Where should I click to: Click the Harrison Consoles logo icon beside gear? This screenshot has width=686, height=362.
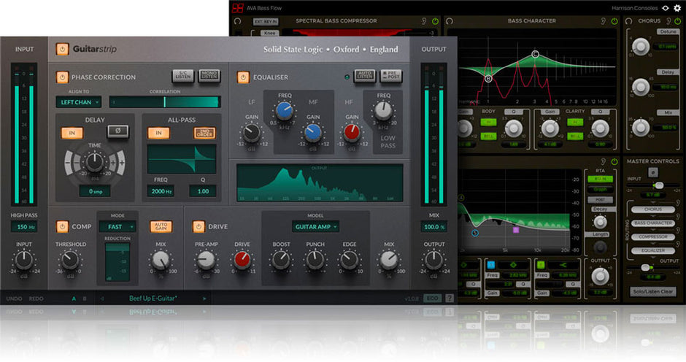[666, 8]
